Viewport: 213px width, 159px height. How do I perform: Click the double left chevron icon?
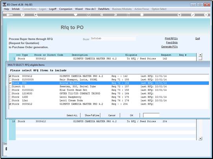tap(102, 15)
